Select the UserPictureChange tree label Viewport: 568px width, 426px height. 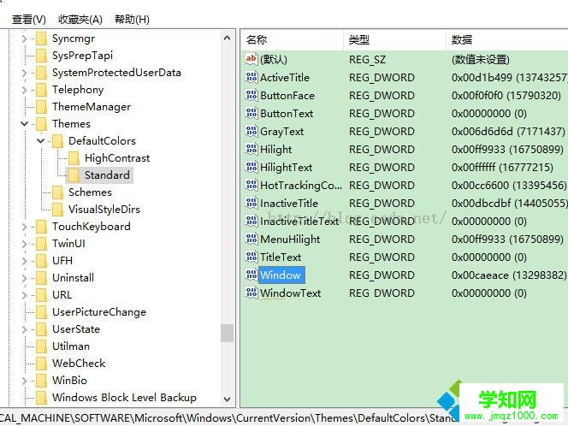[x=99, y=312]
